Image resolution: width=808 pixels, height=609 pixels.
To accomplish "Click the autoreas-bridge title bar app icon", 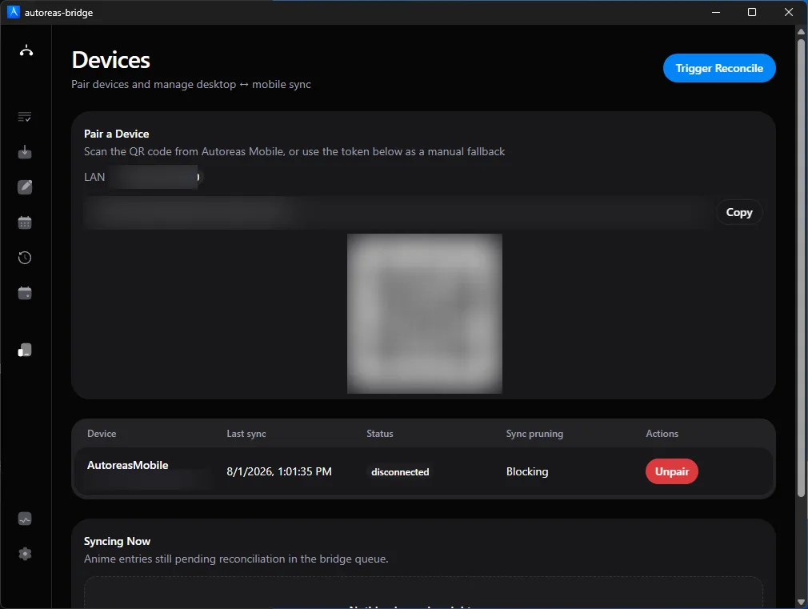I will click(x=13, y=12).
